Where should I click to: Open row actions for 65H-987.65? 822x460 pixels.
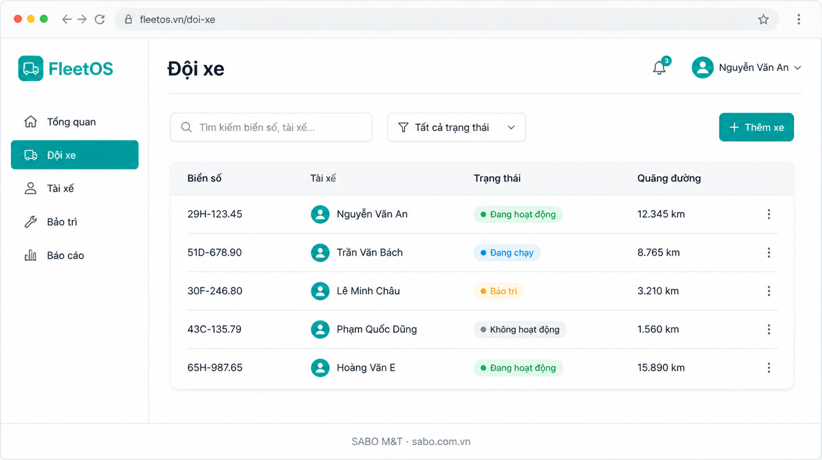coord(769,368)
